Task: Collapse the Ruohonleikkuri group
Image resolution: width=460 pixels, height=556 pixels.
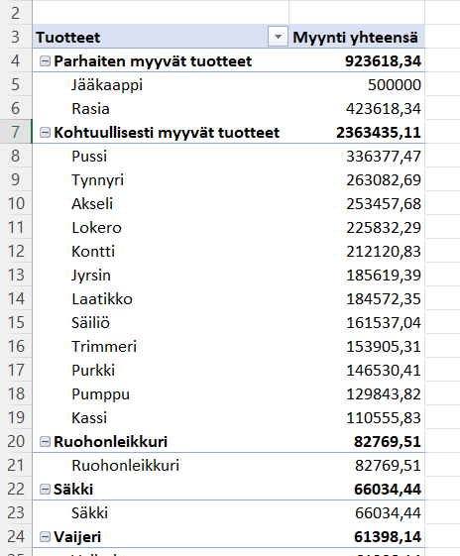Action: coord(45,442)
